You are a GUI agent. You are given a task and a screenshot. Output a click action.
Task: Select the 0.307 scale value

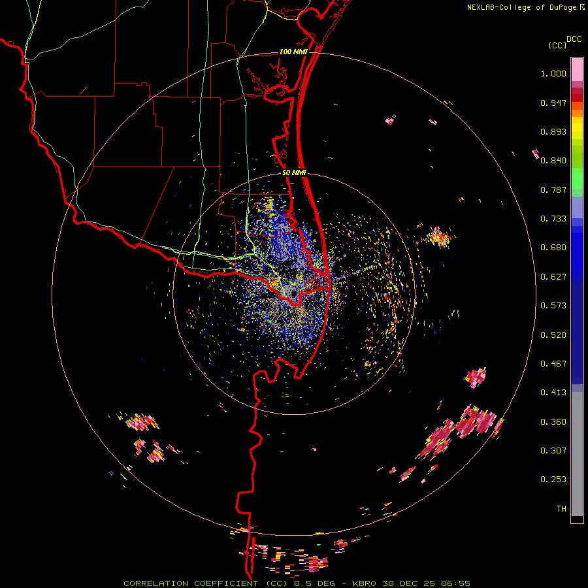coord(553,451)
